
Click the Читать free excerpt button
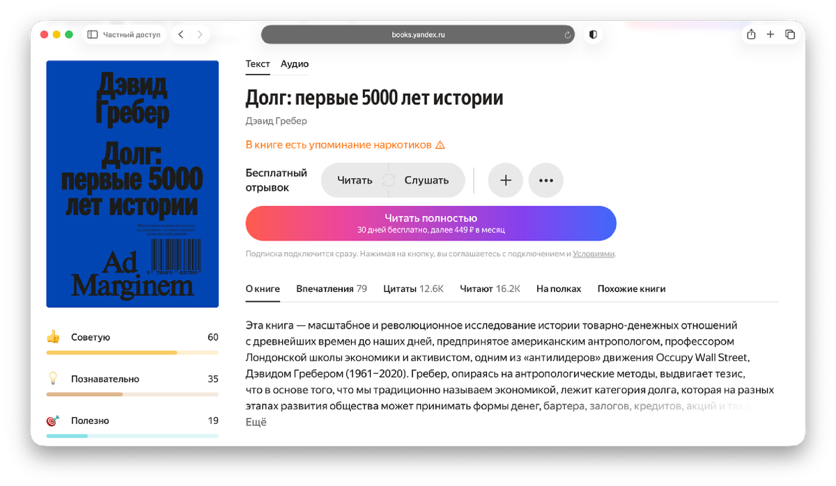(x=355, y=180)
